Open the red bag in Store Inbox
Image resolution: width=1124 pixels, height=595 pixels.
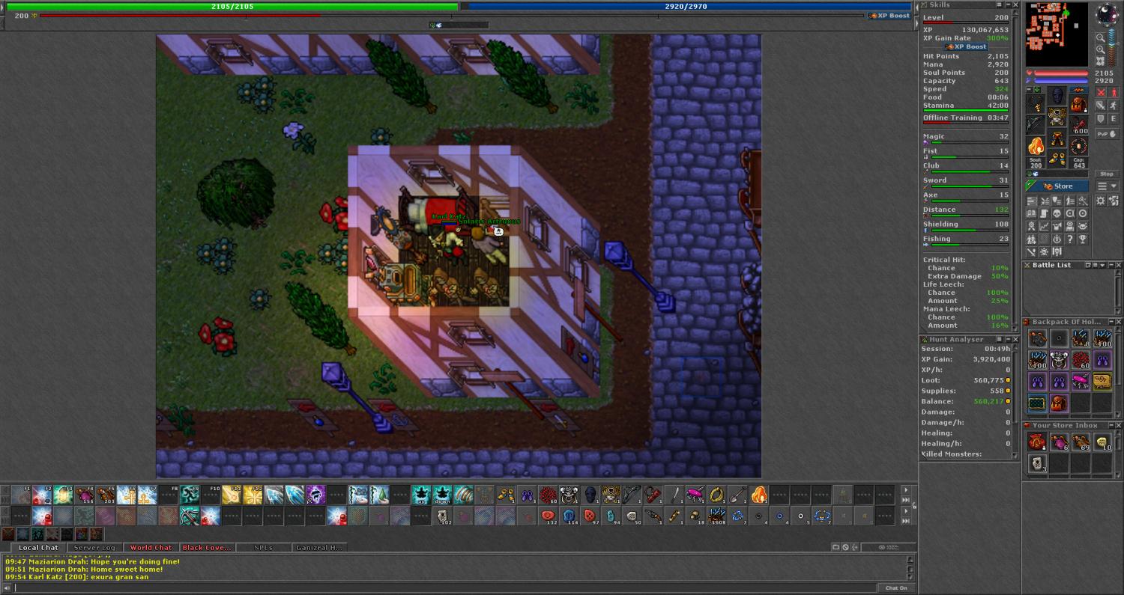coord(1037,442)
